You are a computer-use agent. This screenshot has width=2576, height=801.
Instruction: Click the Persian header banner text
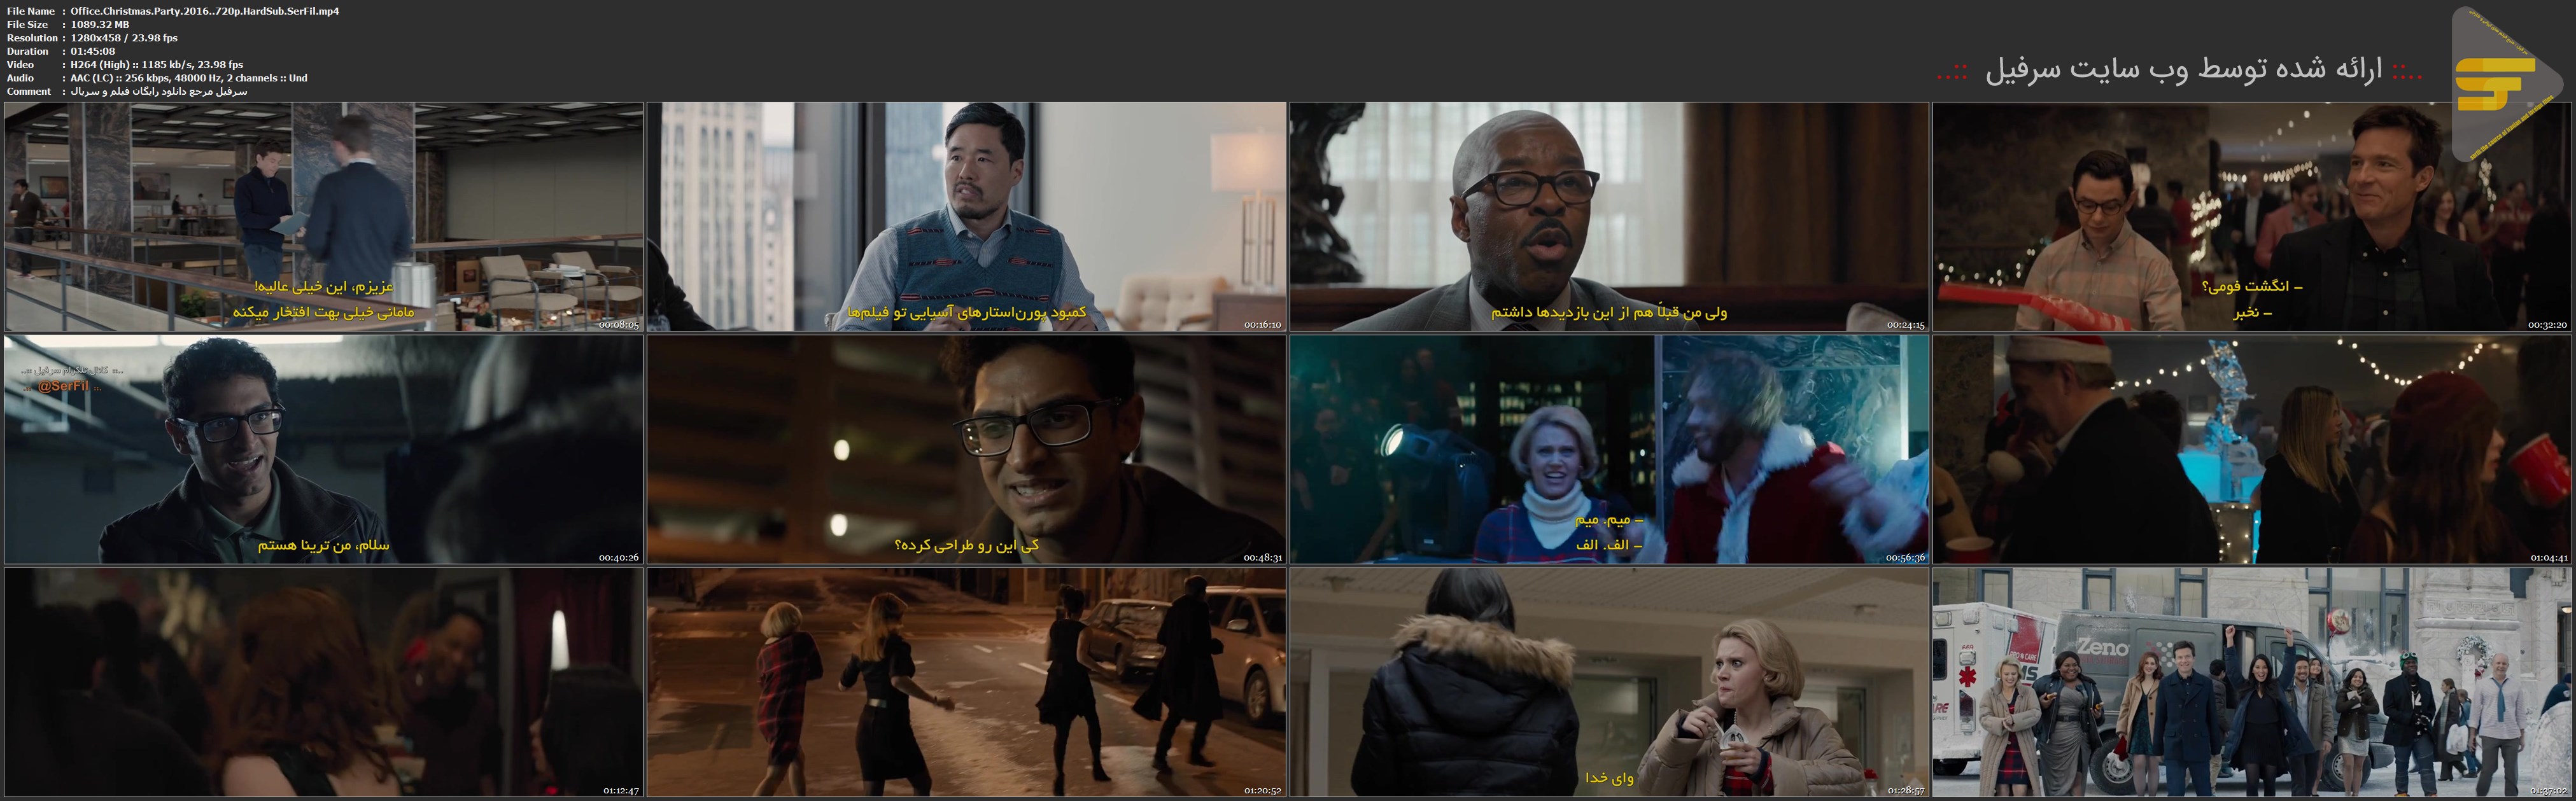click(2180, 70)
